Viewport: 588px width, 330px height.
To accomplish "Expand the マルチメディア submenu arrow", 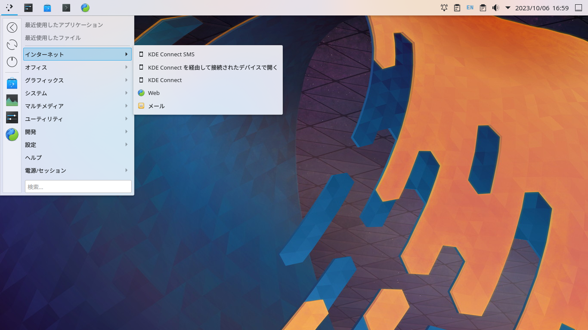I will 127,106.
